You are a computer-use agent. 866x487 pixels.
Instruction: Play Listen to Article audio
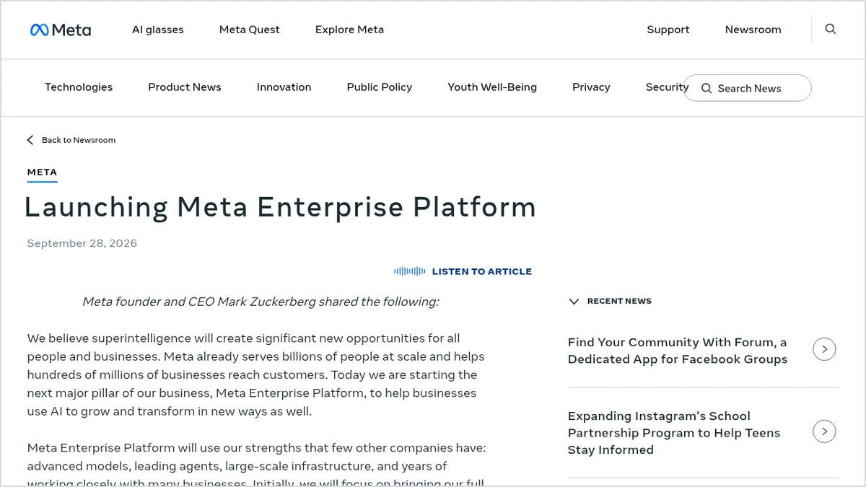coord(482,271)
